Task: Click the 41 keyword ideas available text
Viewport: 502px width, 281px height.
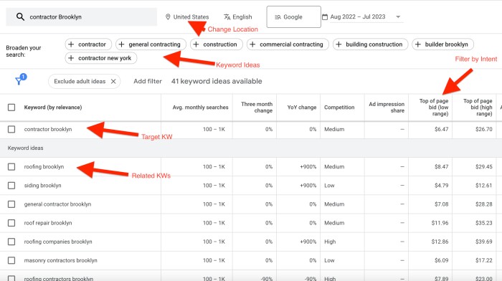Action: pos(217,81)
